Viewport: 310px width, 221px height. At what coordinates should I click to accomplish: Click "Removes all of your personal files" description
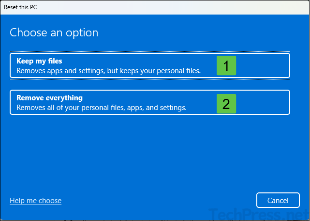pos(73,108)
